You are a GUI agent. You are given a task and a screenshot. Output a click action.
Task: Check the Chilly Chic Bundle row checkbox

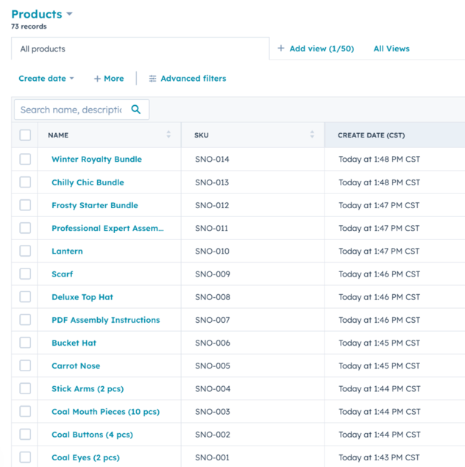pos(25,182)
